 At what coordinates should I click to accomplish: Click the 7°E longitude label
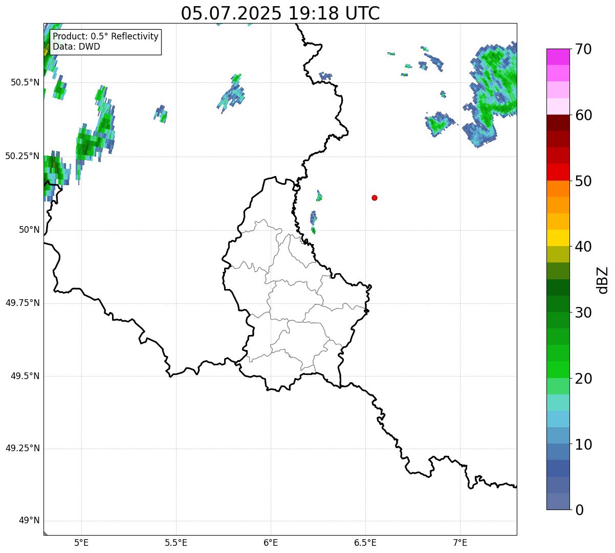(460, 542)
